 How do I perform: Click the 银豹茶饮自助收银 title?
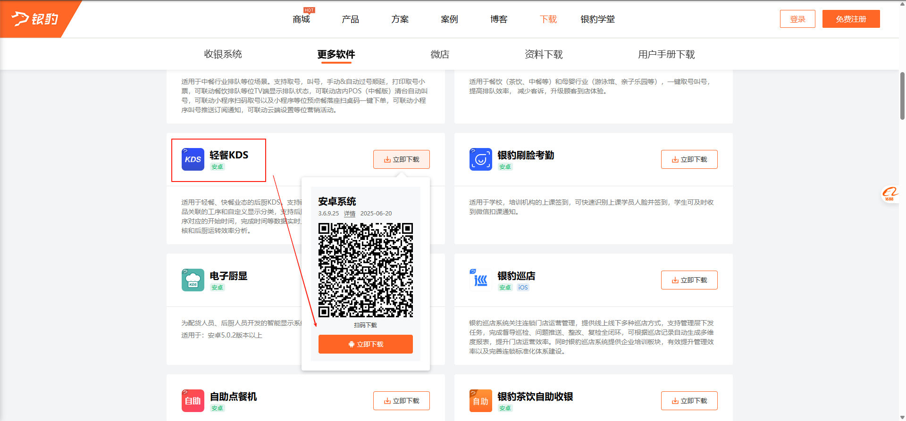point(535,396)
